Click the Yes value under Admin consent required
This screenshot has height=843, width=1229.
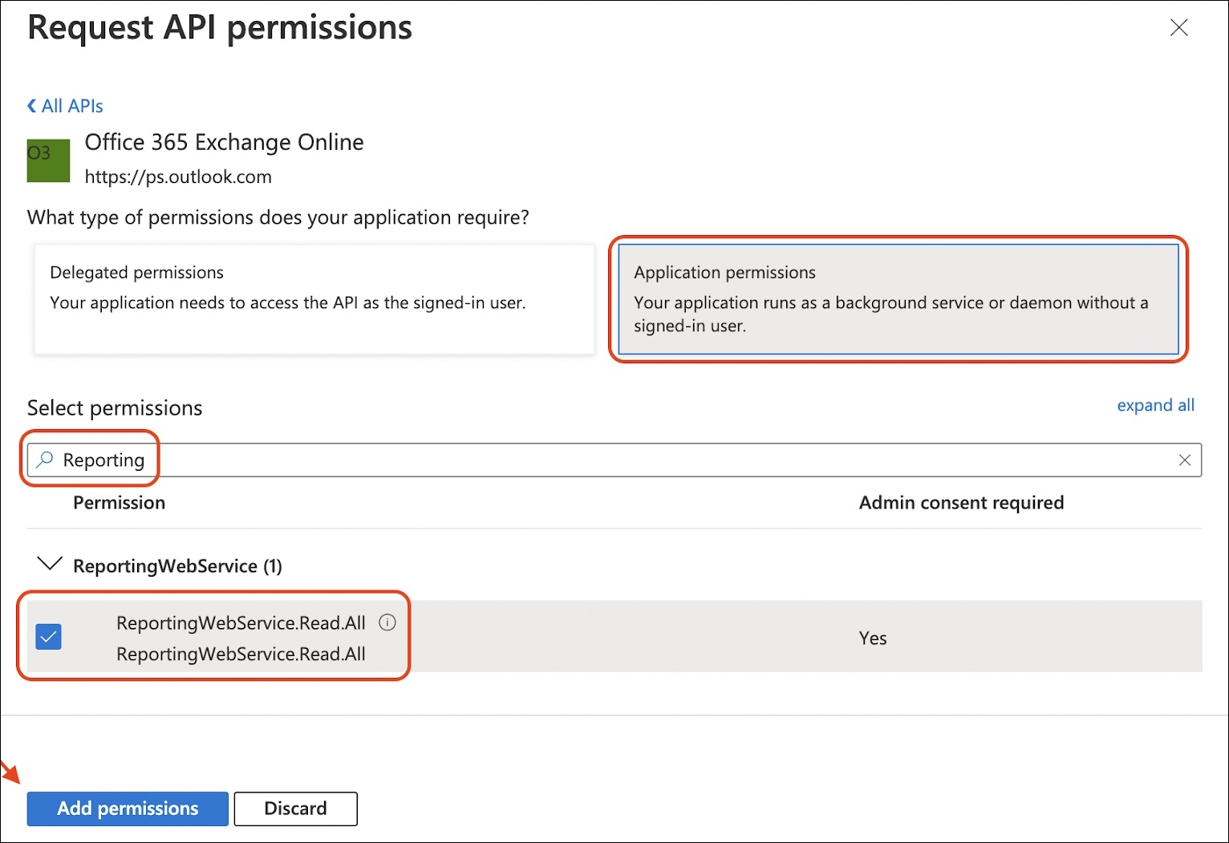872,638
